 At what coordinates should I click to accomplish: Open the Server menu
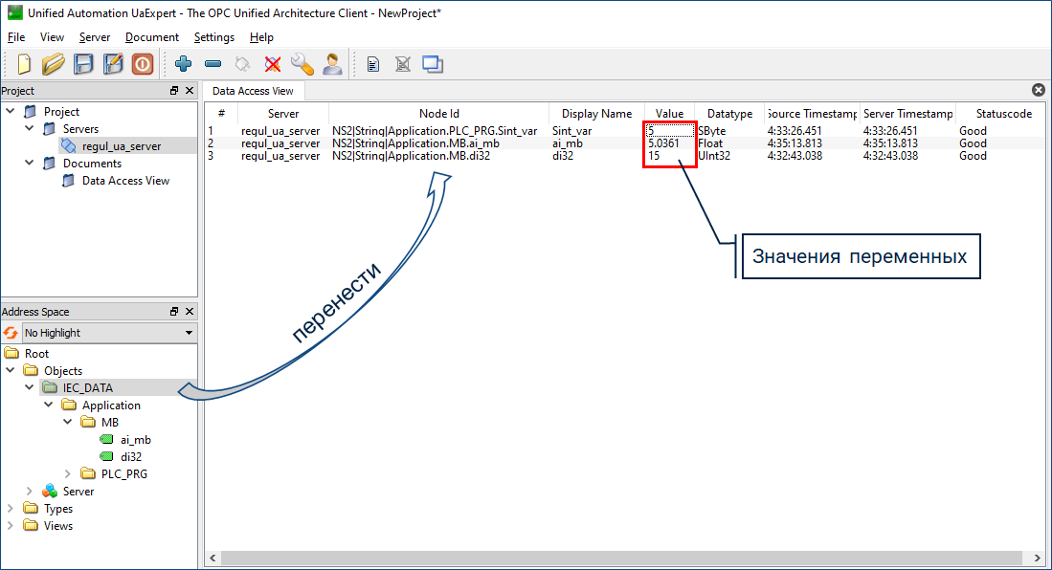[x=95, y=37]
